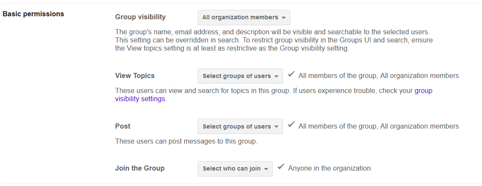Image resolution: width=482 pixels, height=186 pixels.
Task: Click the 'Join the Group' label
Action: (140, 168)
